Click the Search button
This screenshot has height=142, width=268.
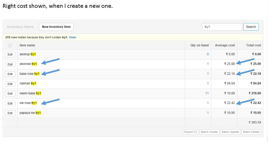click(251, 27)
